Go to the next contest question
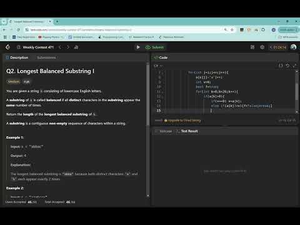The width and height of the screenshot is (300, 225). click(x=68, y=47)
